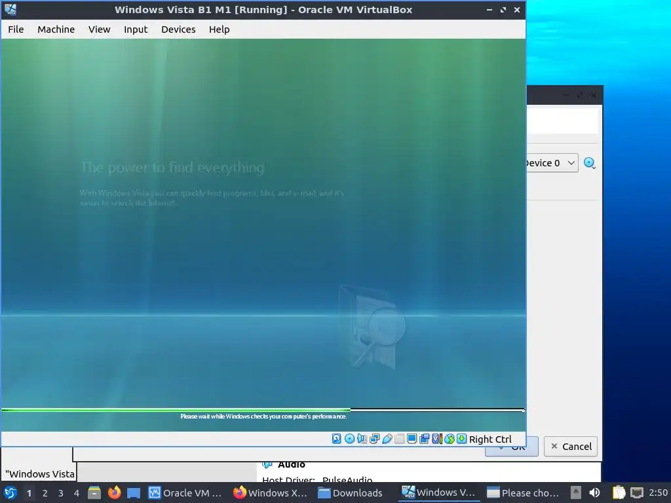Click the optical disk chooser icon
The image size is (671, 503).
(590, 163)
